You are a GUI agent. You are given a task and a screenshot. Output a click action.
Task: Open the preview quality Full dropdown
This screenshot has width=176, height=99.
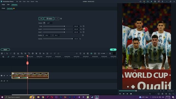[x=152, y=94]
